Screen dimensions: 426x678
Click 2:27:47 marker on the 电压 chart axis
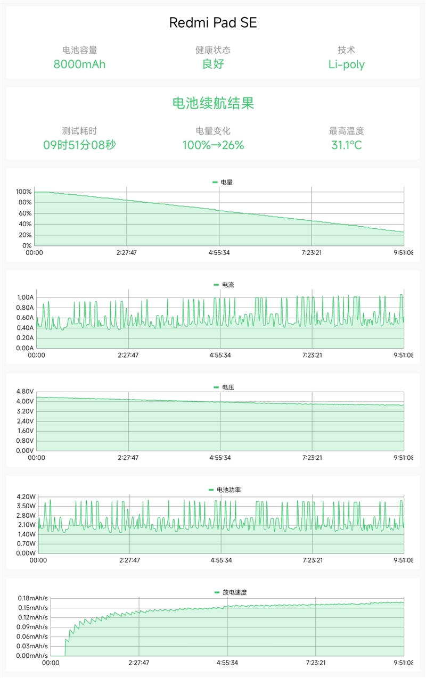point(128,458)
